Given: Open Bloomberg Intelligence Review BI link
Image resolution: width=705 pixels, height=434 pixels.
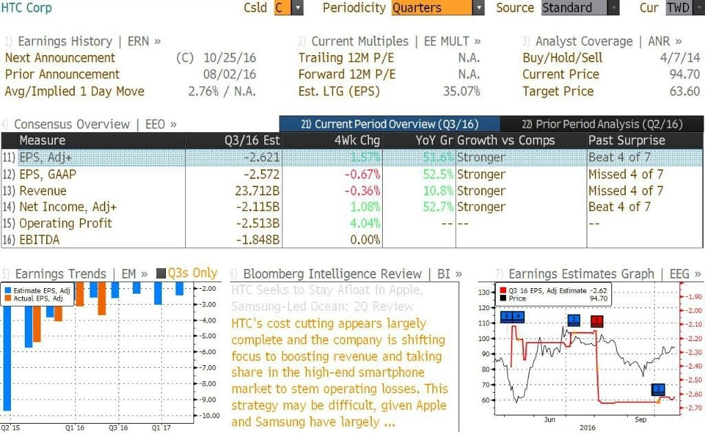Looking at the screenshot, I should pyautogui.click(x=450, y=274).
